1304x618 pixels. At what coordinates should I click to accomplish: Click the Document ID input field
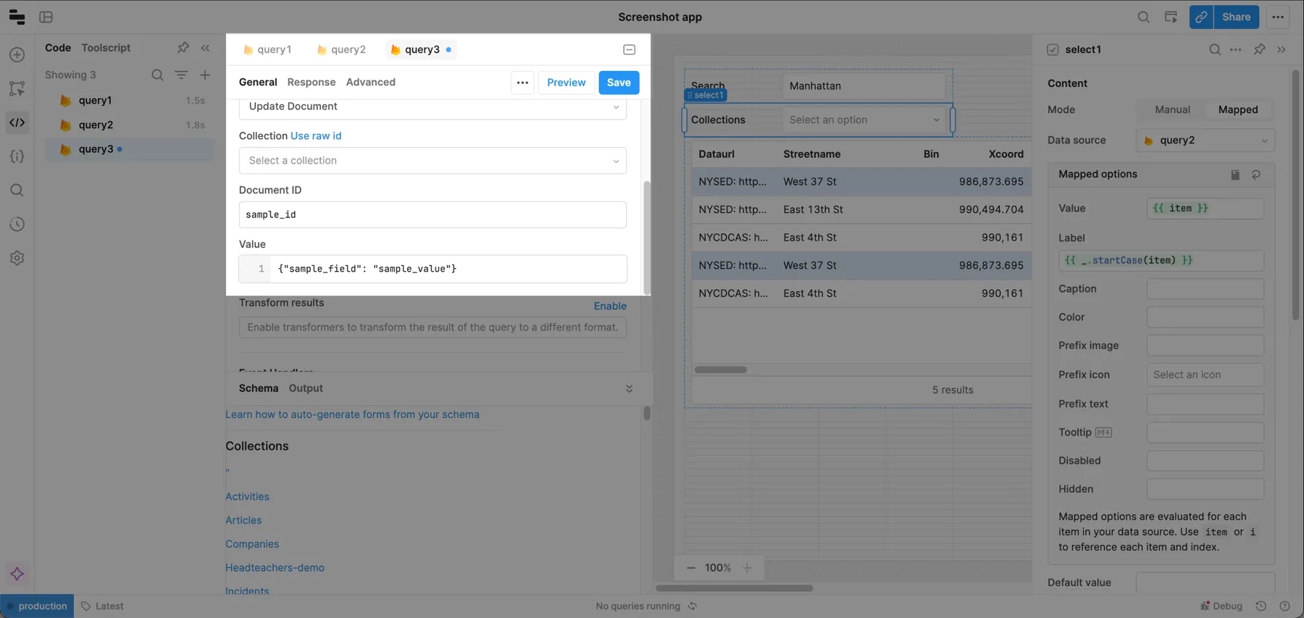(432, 215)
